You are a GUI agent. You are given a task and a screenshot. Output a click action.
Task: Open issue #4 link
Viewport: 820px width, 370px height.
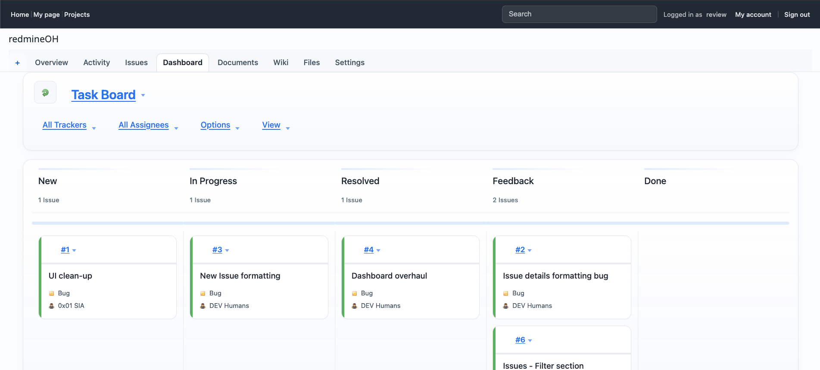click(369, 250)
